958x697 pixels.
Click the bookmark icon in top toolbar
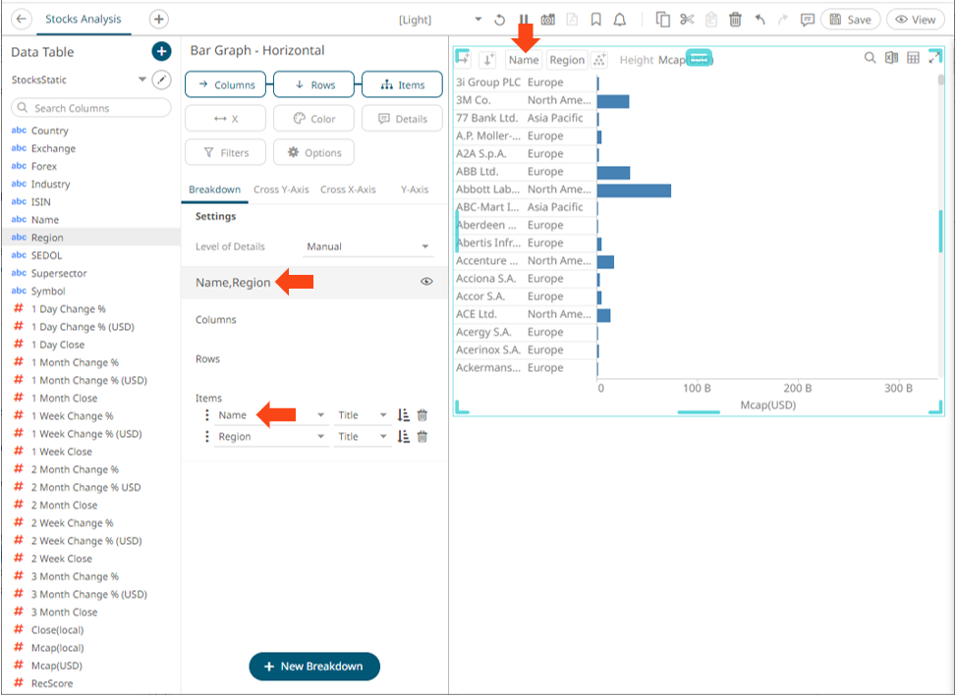point(596,20)
